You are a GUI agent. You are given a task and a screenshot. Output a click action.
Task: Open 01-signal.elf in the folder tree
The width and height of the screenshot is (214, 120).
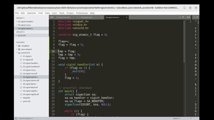point(28,60)
